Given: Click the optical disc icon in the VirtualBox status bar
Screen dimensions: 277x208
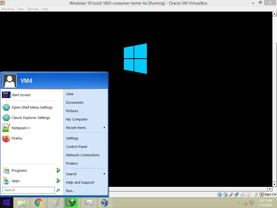Looking at the screenshot, I should 225,194.
